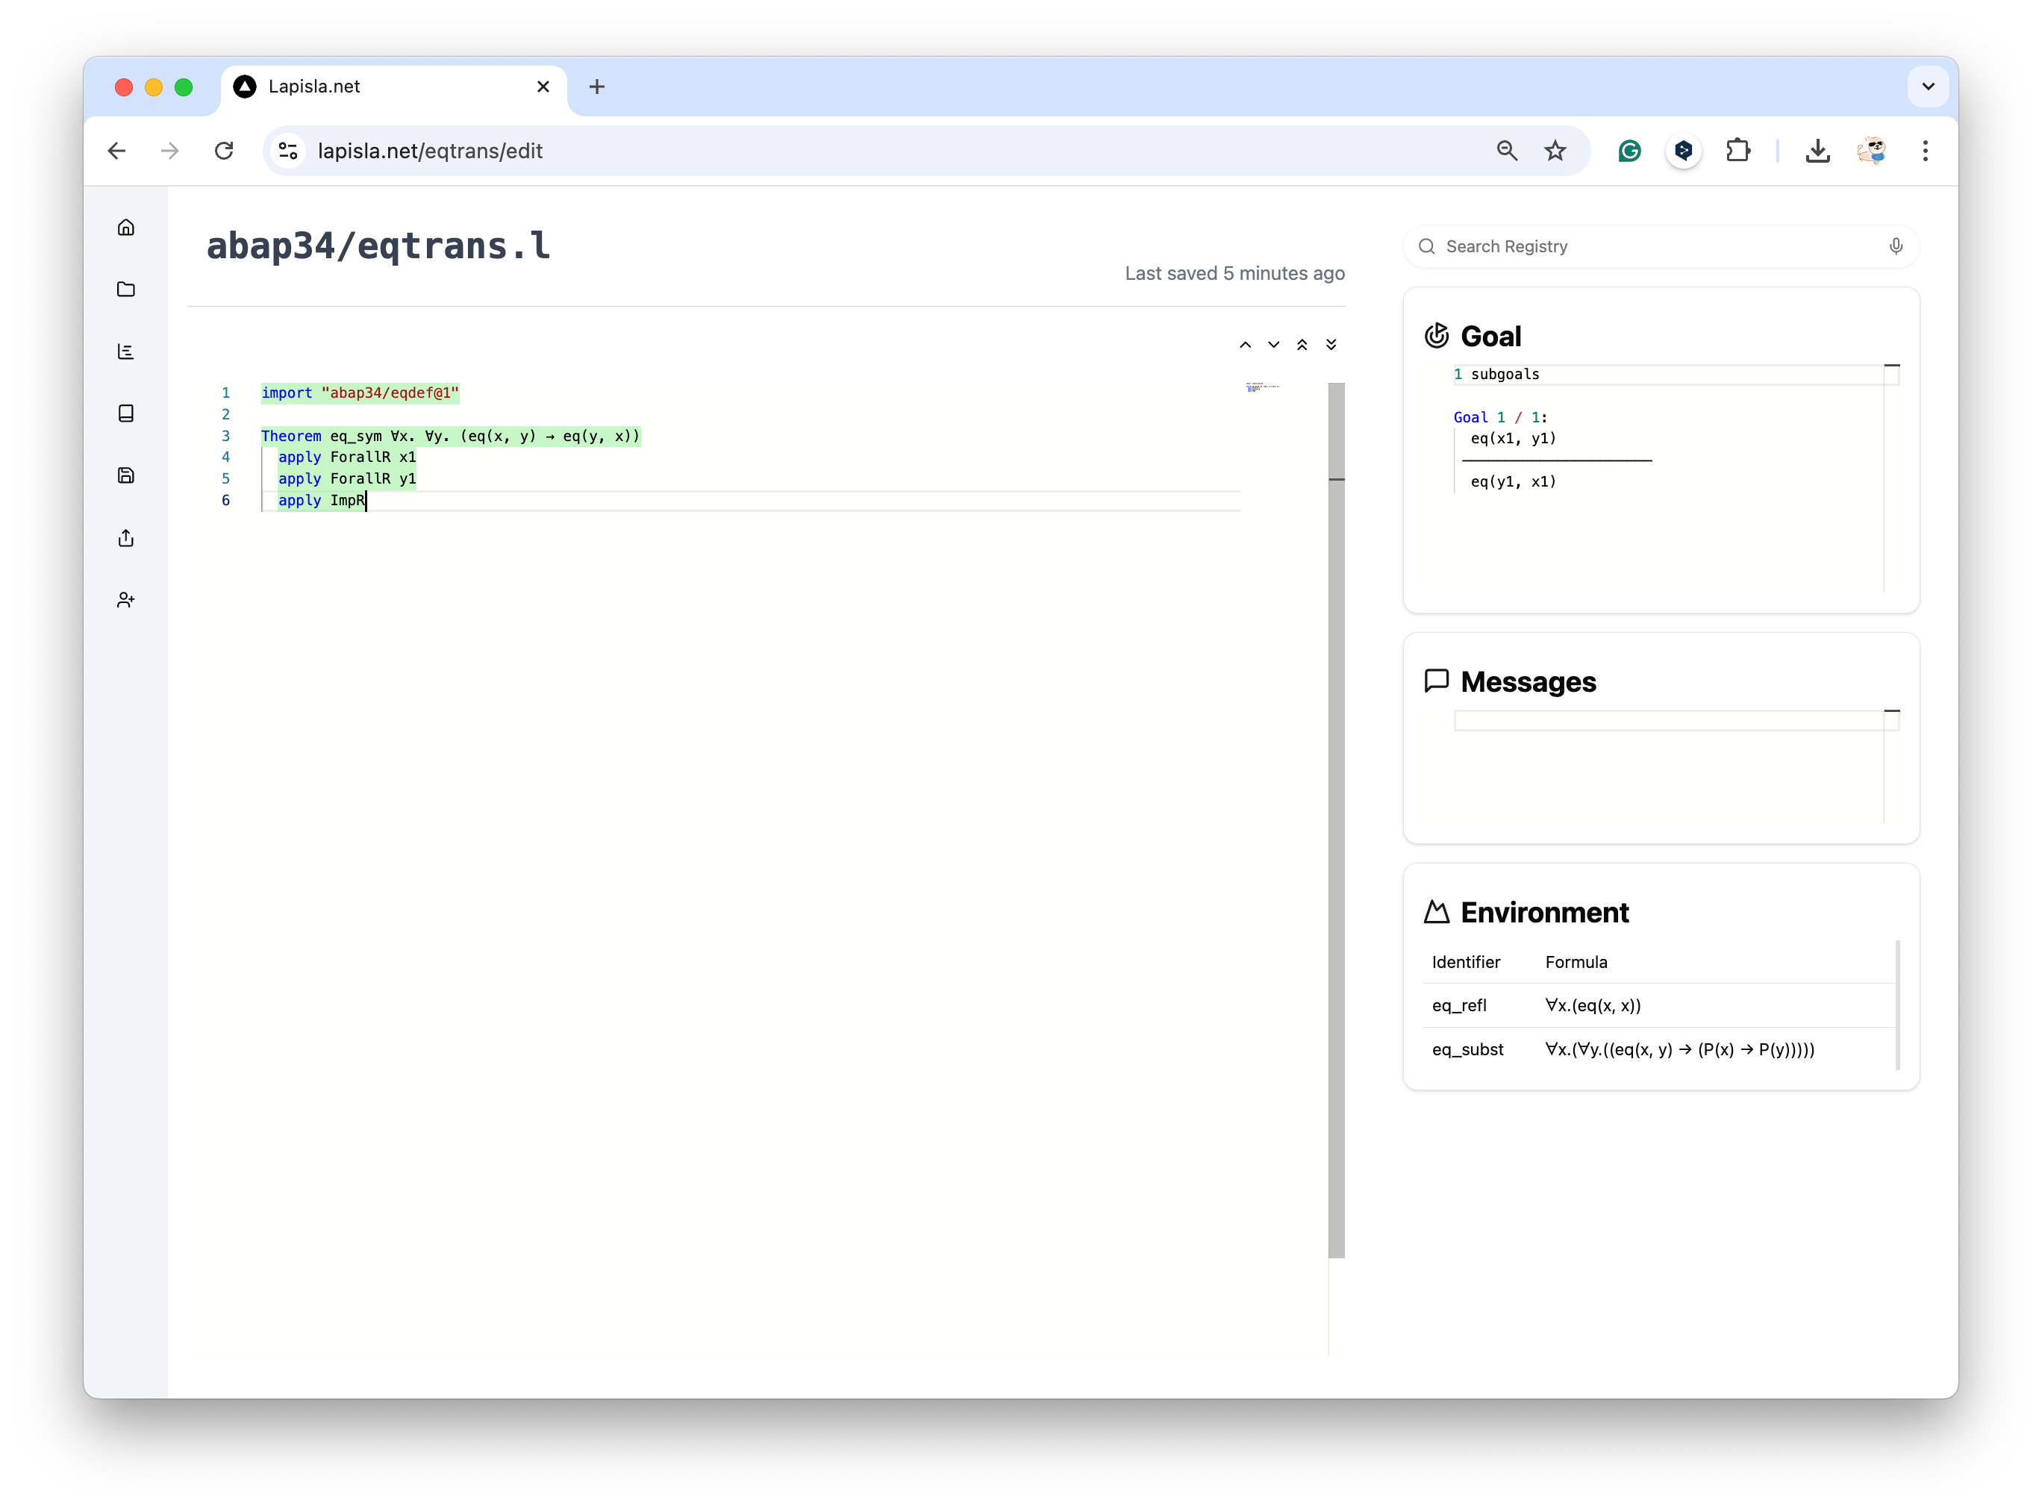Click the chart list sidebar icon
The image size is (2042, 1509).
126,352
